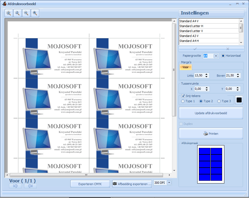
Task: Click the Voor ( 1/1 ) page label
Action: [22, 181]
